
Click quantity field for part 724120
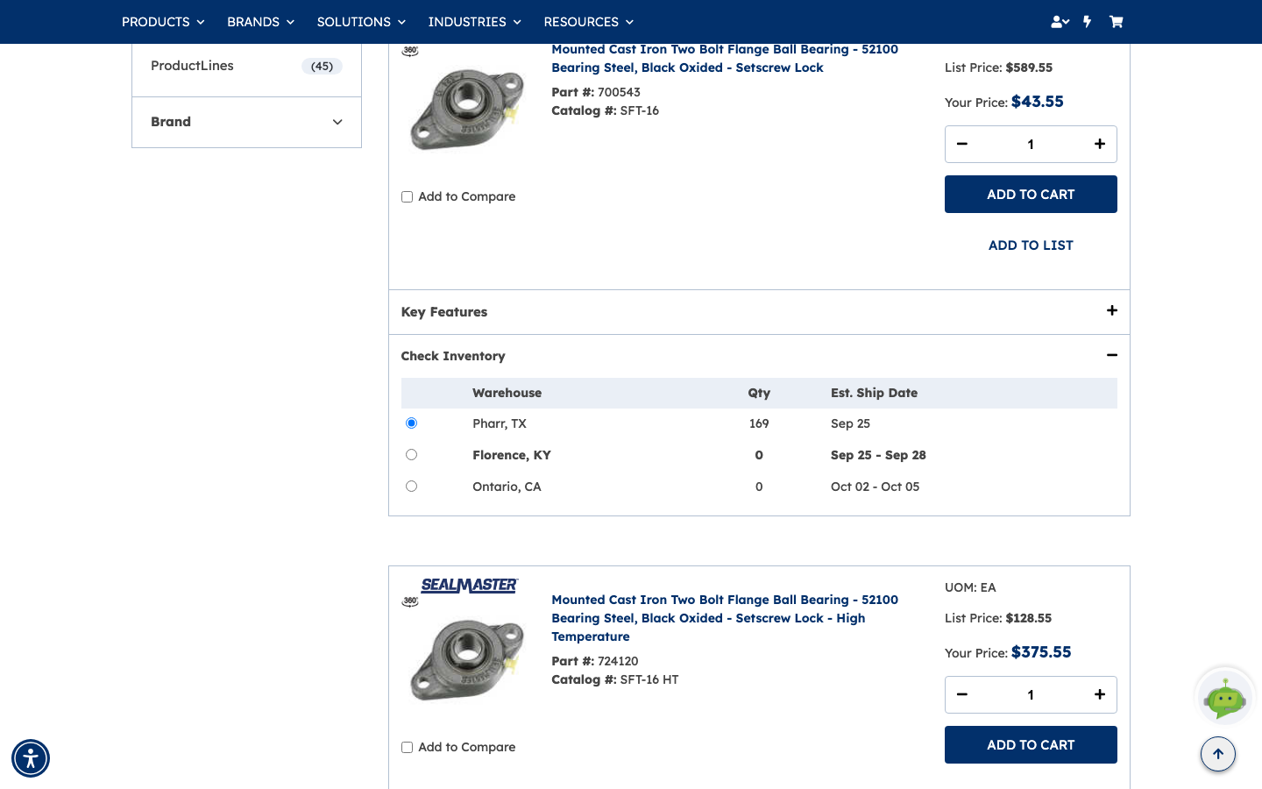tap(1031, 694)
